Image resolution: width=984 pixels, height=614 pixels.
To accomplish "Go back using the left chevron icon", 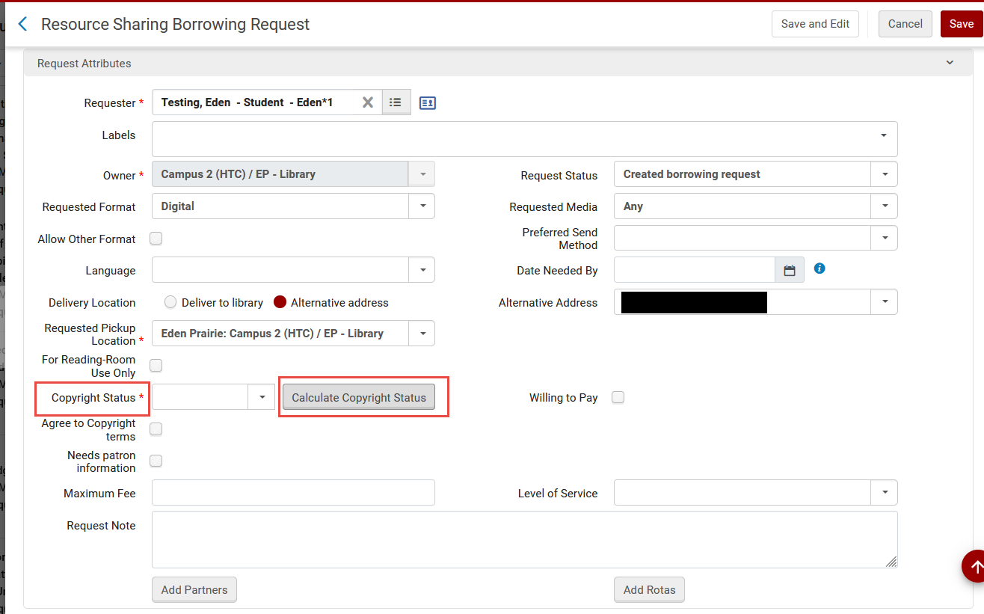I will click(x=22, y=24).
